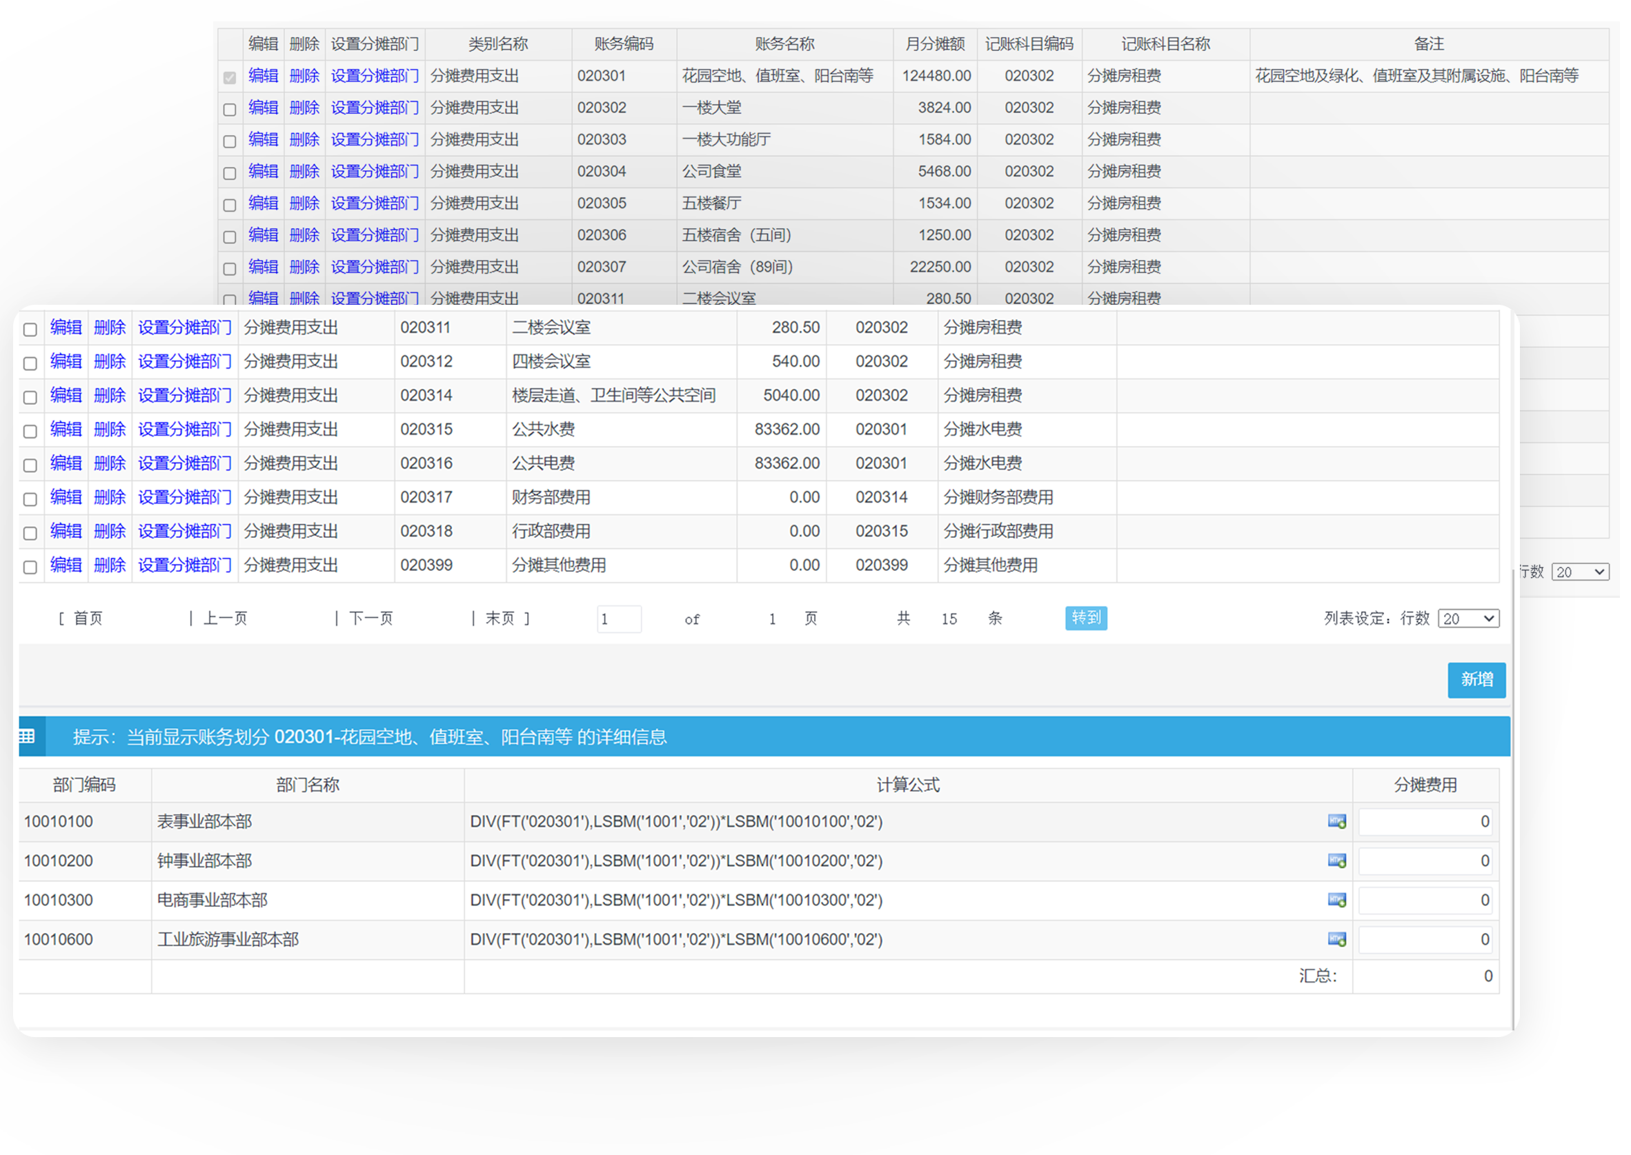
Task: Open the background 行数 20 dropdown
Action: click(x=1579, y=572)
